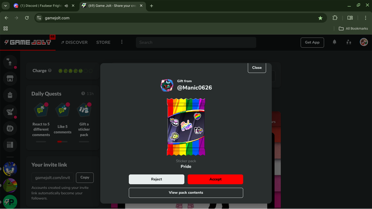This screenshot has width=372, height=209.
Task: Open View pack contents
Action: pyautogui.click(x=186, y=192)
